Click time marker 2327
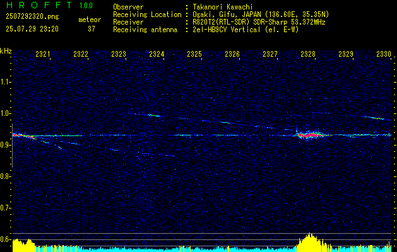397x252 pixels. tap(270, 54)
